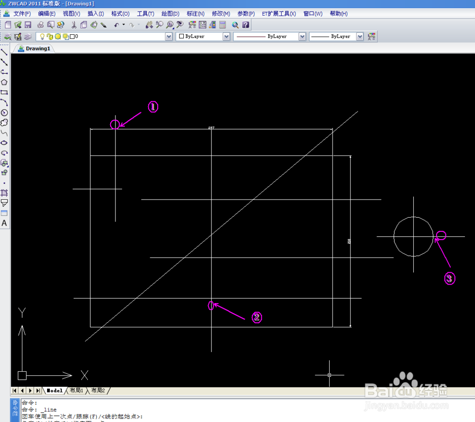Expand the layer selection dropdown
Viewport: 475px width, 422px height.
[169, 37]
